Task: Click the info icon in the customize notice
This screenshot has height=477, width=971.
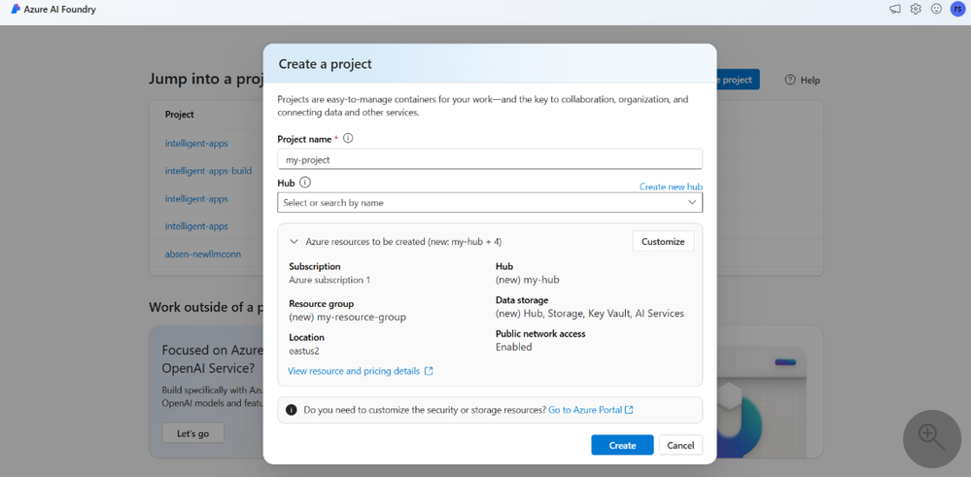Action: coord(291,410)
